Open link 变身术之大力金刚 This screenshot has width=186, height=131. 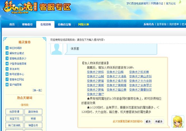(x=140, y=81)
